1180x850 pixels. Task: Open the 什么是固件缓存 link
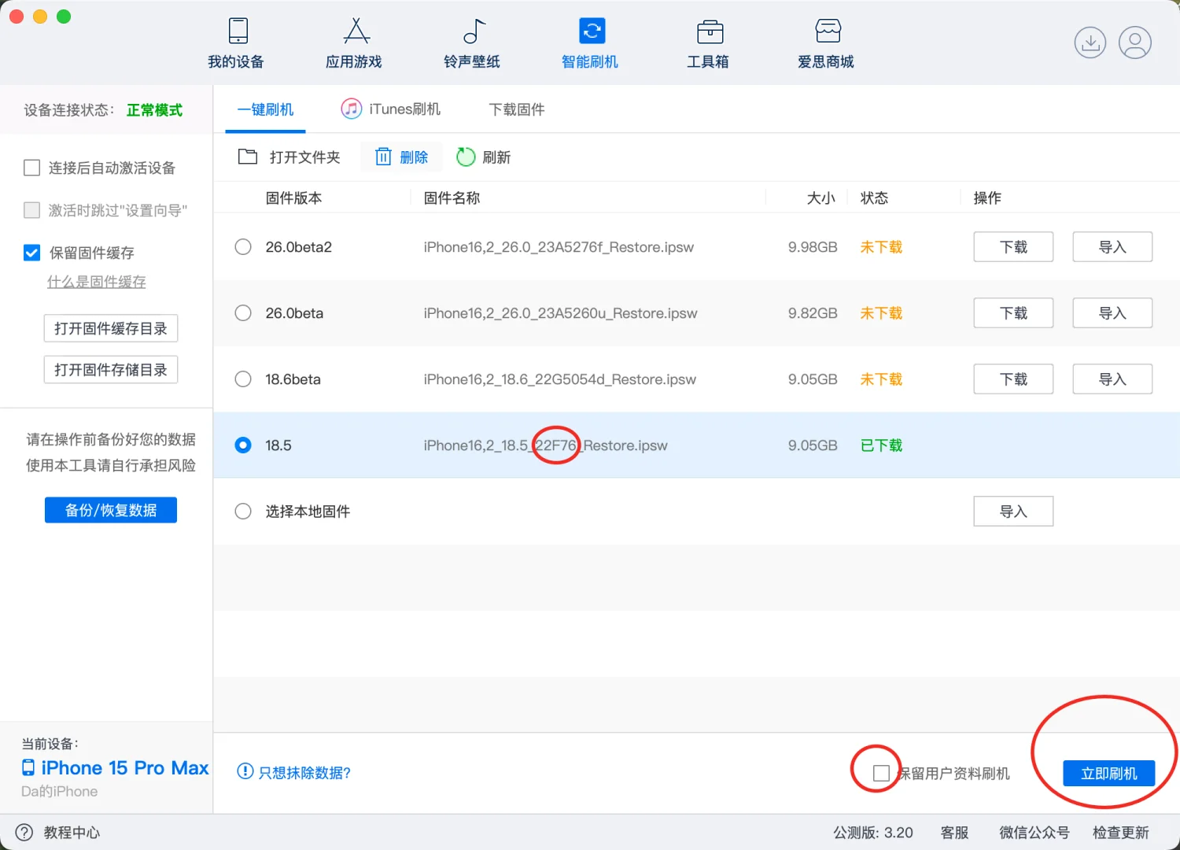(96, 281)
